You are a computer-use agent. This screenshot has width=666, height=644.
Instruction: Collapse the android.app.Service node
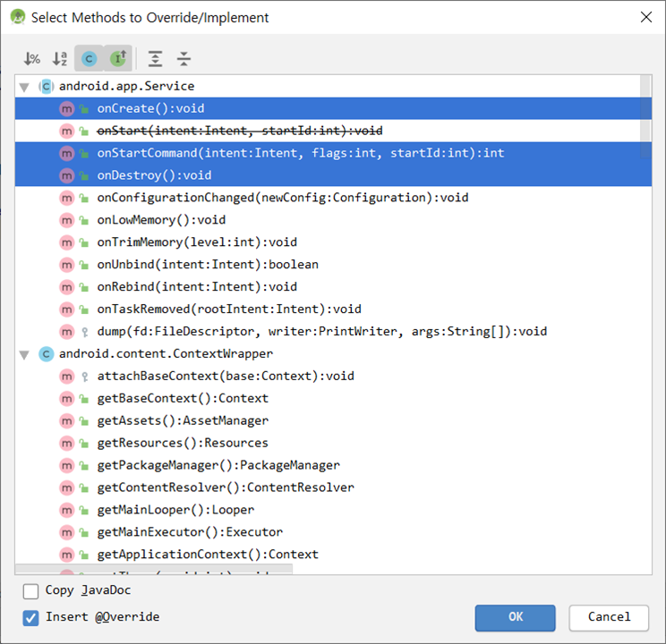click(24, 87)
